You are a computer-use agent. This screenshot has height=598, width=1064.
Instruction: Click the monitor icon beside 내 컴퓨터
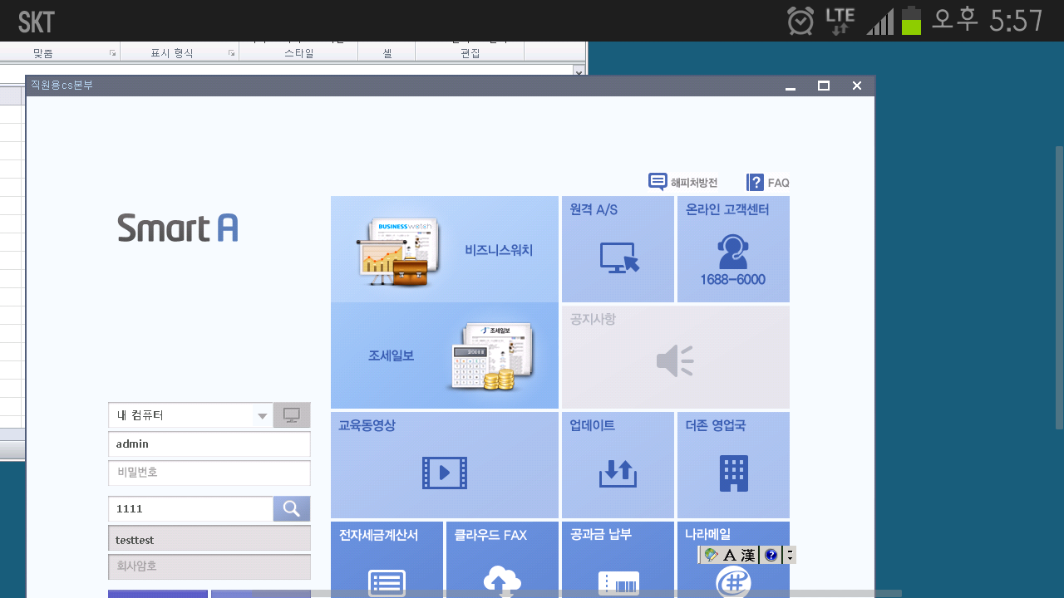coord(292,414)
